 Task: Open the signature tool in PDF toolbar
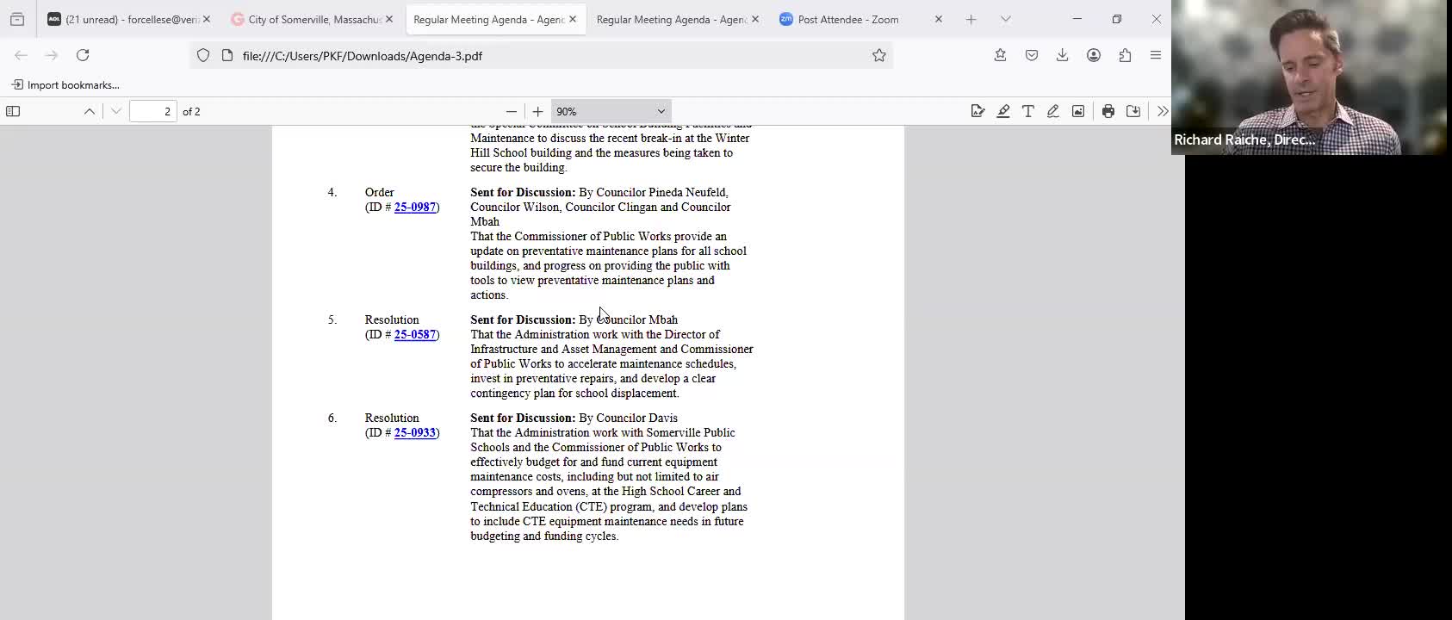977,111
